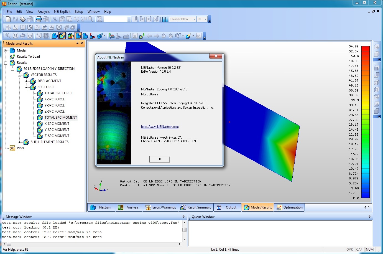Toggle pin on Model and Results panel
This screenshot has width=383, height=254.
[x=77, y=43]
